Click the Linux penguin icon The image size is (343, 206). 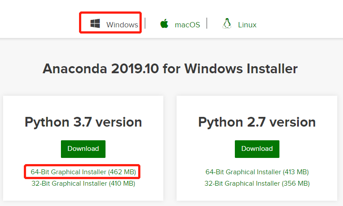227,24
